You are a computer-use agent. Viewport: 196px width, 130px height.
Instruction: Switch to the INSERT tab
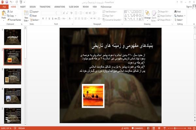tap(23, 7)
